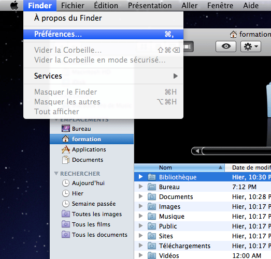The height and width of the screenshot is (259, 271).
Task: Open the Aide menu
Action: [x=251, y=6]
